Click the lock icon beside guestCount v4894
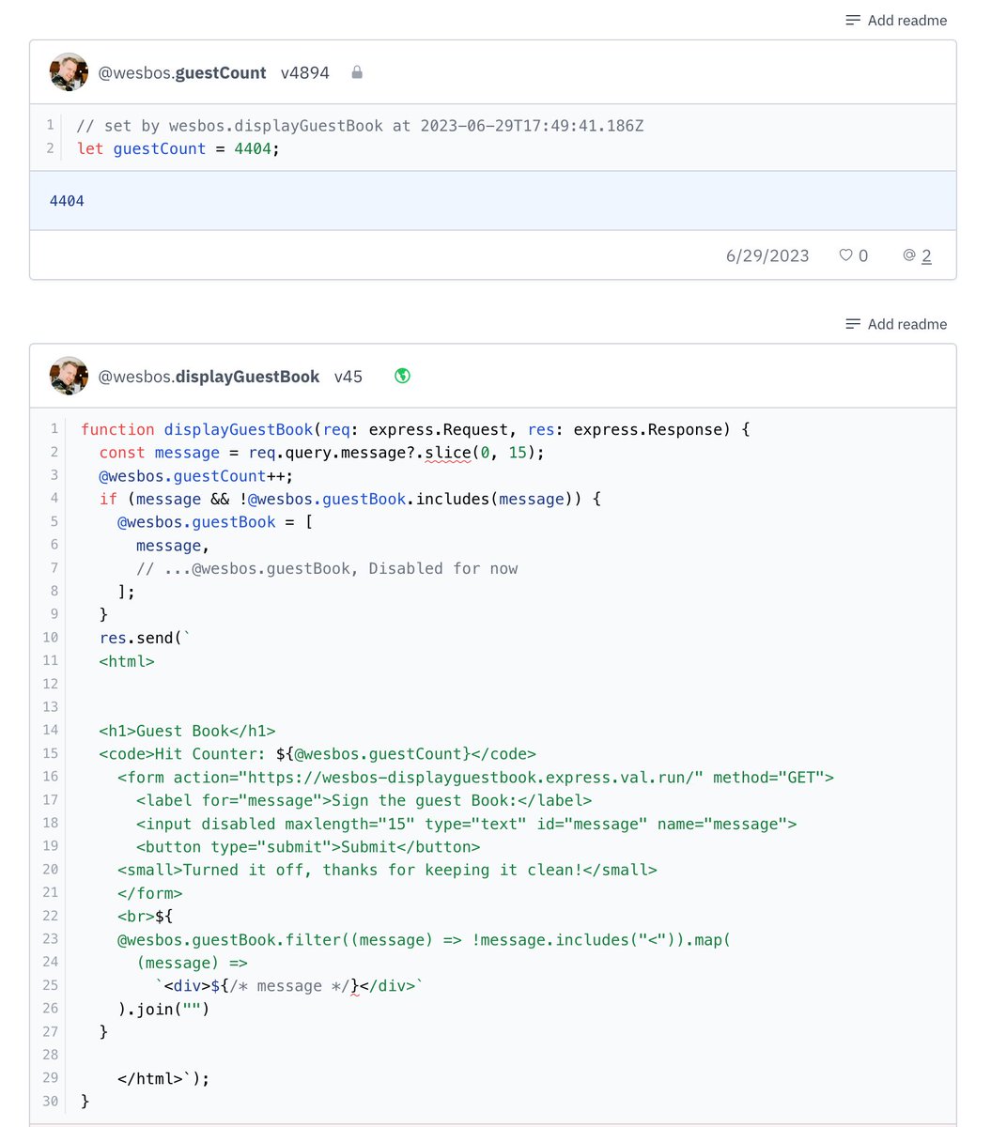991x1127 pixels. (357, 72)
